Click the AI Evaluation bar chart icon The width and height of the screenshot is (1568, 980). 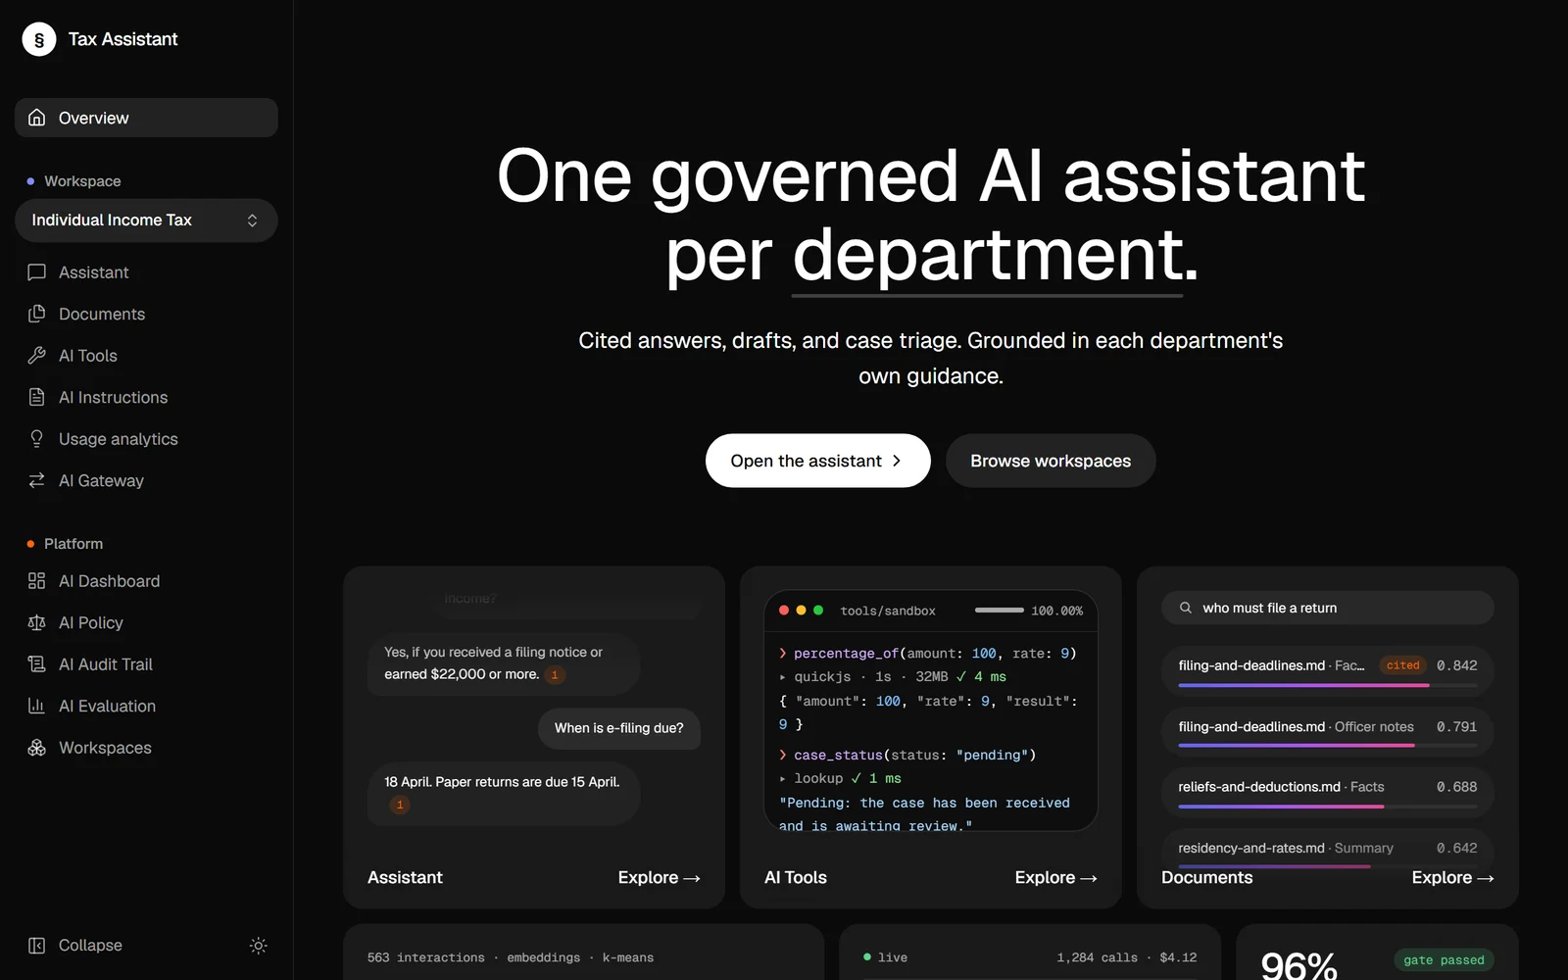point(37,706)
